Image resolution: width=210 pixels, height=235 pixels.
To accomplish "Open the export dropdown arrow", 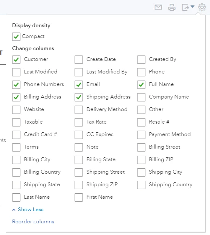I will [192, 6].
